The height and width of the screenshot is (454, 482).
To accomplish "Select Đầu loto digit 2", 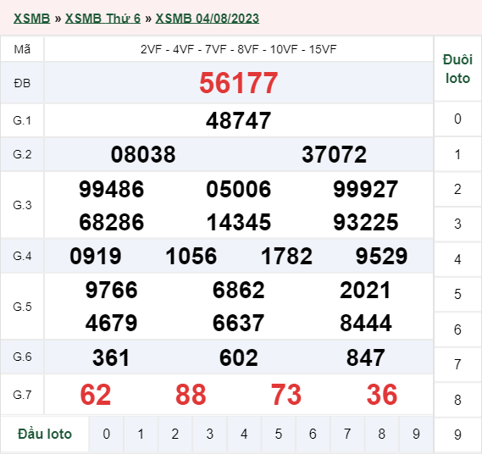I will [175, 434].
